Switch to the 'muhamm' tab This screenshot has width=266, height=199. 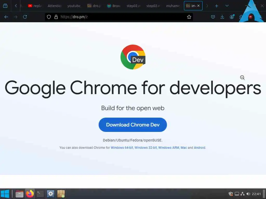[x=173, y=6]
